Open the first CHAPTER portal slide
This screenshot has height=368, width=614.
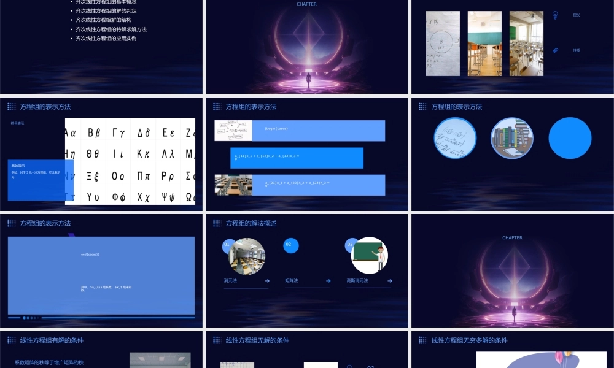click(x=306, y=47)
